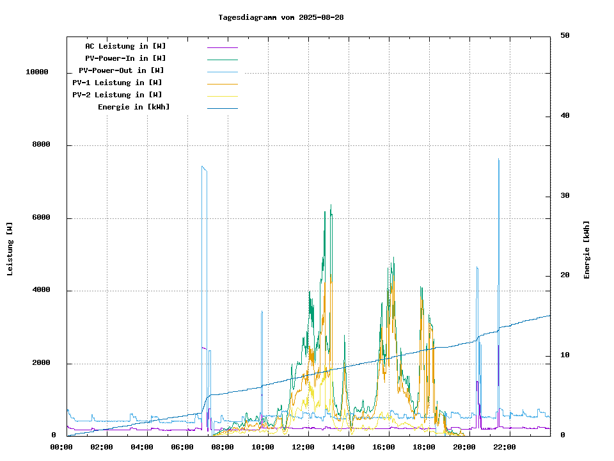614x461 pixels.
Task: Select the 18:00 time axis label
Action: tap(424, 447)
